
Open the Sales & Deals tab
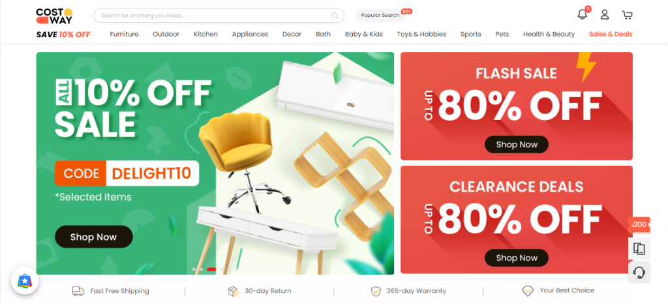pyautogui.click(x=611, y=34)
